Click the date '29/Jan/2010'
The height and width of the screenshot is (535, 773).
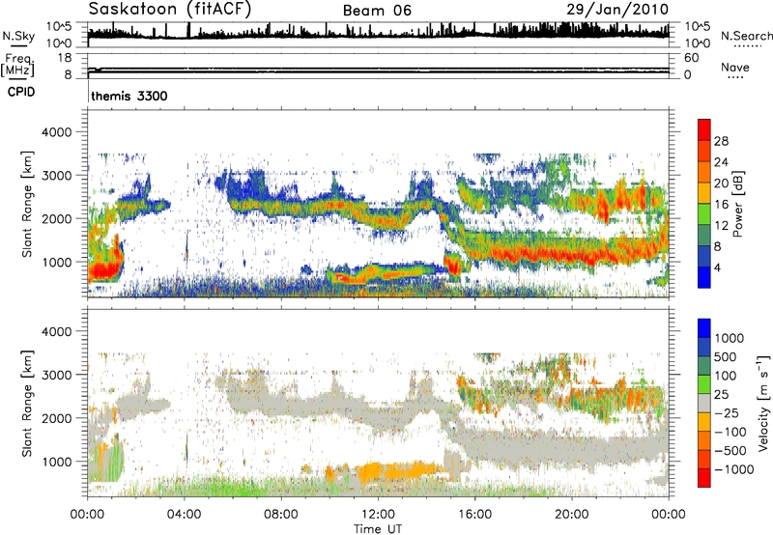[x=617, y=10]
